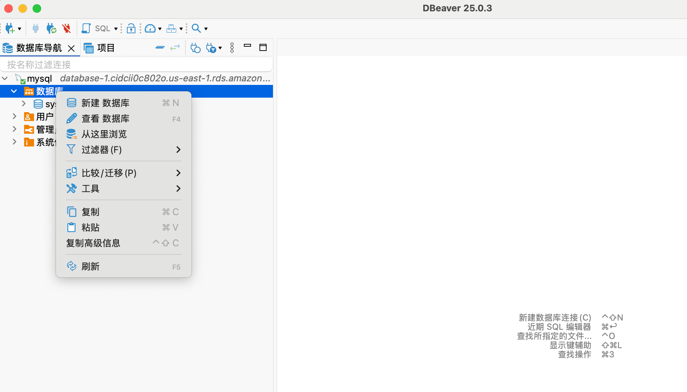Click the magnifier search icon
Viewport: 687px width, 392px height.
pyautogui.click(x=196, y=28)
